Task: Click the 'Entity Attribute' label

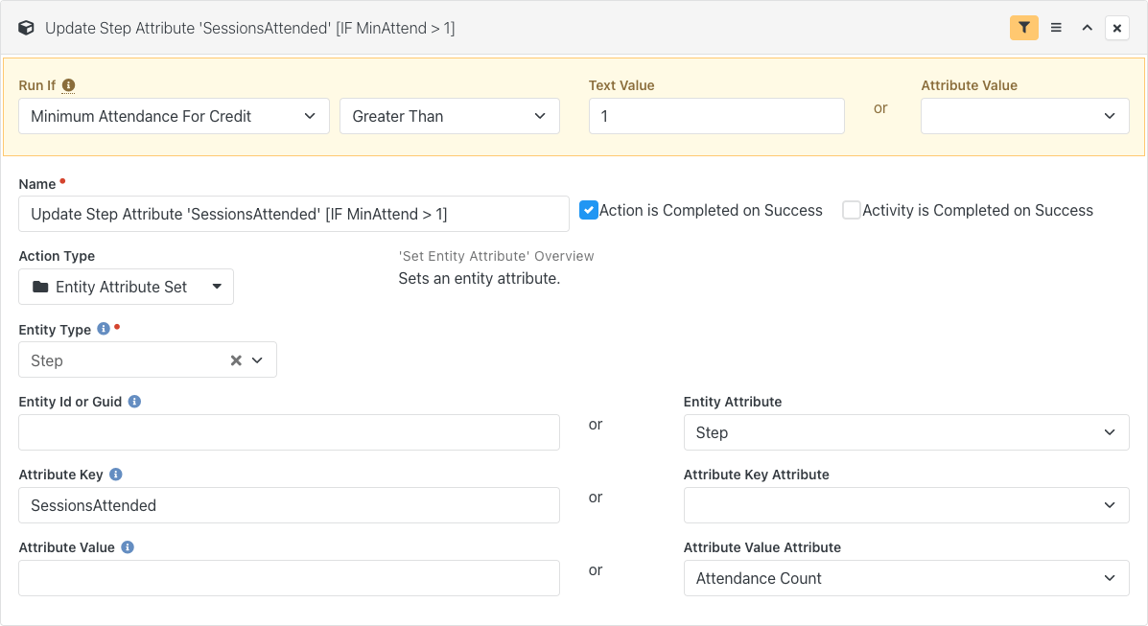Action: click(733, 402)
